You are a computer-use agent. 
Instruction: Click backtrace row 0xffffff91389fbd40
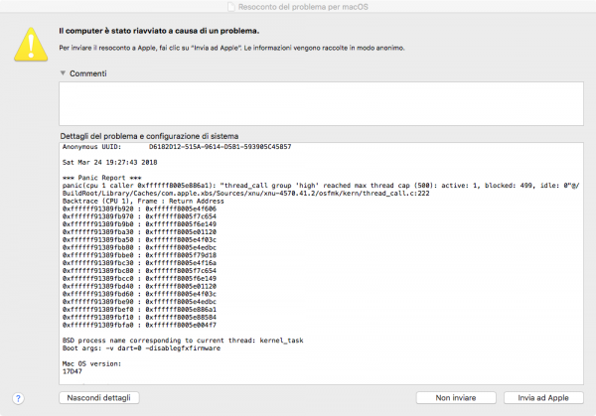139,286
